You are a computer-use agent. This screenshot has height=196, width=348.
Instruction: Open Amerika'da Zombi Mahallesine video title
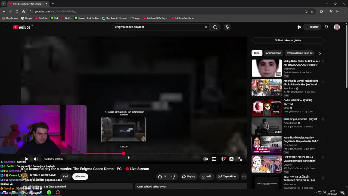(x=302, y=83)
